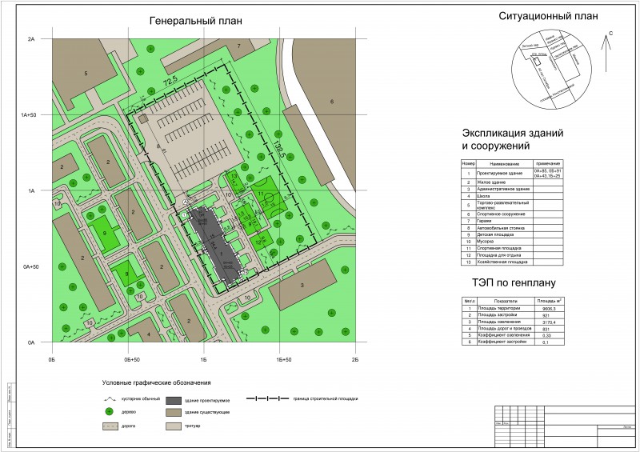640x452 pixels.
Task: Click the north arrow marked 'С'
Action: (x=607, y=51)
